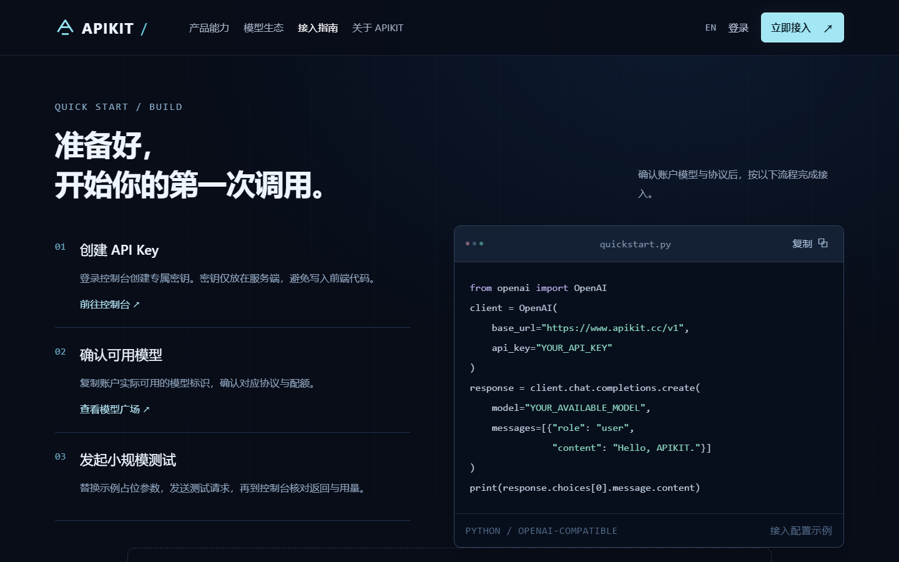
Task: Click the APIKIT logo icon
Action: (65, 27)
